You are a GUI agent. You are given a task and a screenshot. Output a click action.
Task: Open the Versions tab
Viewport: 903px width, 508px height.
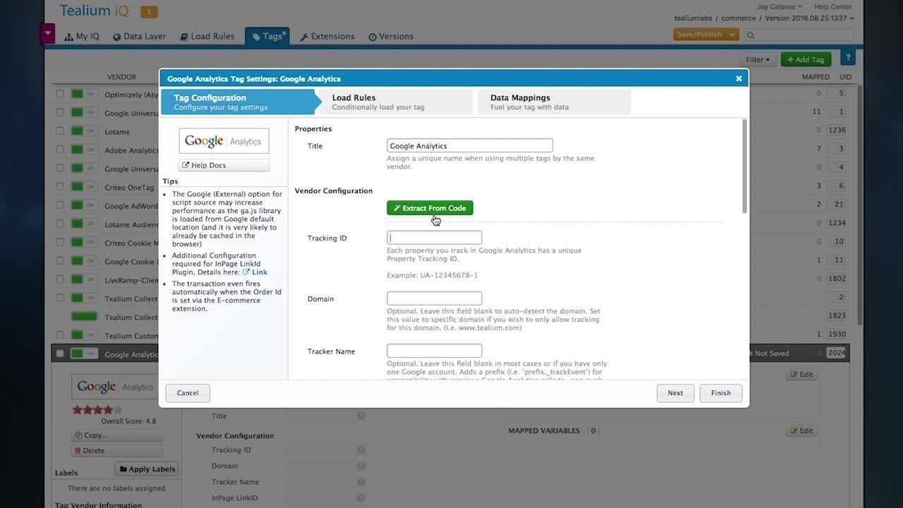tap(391, 36)
